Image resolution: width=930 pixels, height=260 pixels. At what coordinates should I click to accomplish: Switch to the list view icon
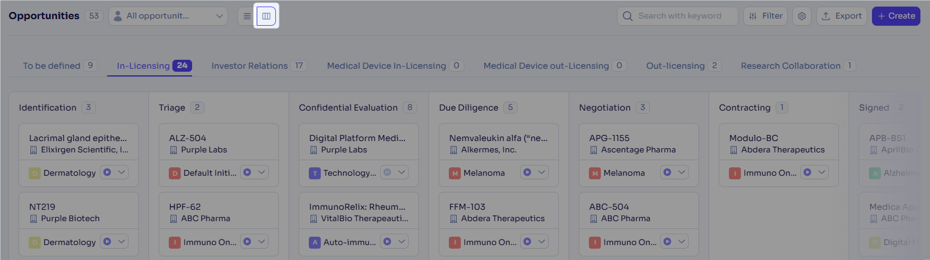pyautogui.click(x=247, y=16)
